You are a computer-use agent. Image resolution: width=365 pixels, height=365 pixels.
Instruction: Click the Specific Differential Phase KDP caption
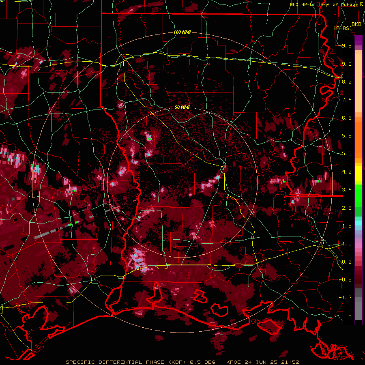click(182, 362)
